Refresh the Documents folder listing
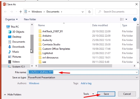This screenshot has width=140, height=99. [89, 12]
